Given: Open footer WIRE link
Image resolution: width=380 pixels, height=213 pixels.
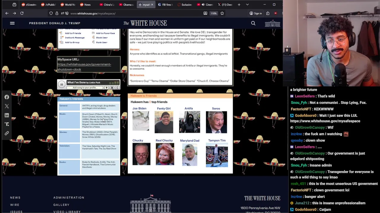Looking at the screenshot, I should 15,205.
